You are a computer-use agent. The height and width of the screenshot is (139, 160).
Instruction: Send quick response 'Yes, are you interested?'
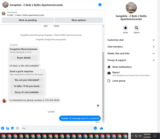pos(27,80)
